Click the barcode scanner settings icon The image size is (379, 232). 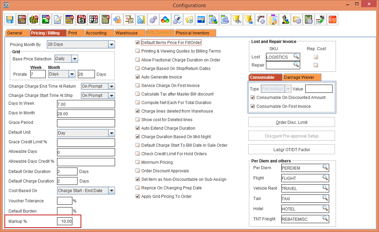(261, 20)
